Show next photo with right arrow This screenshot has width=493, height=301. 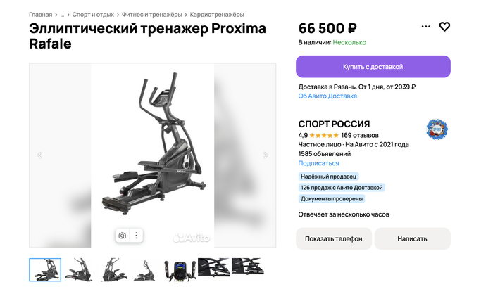[266, 155]
